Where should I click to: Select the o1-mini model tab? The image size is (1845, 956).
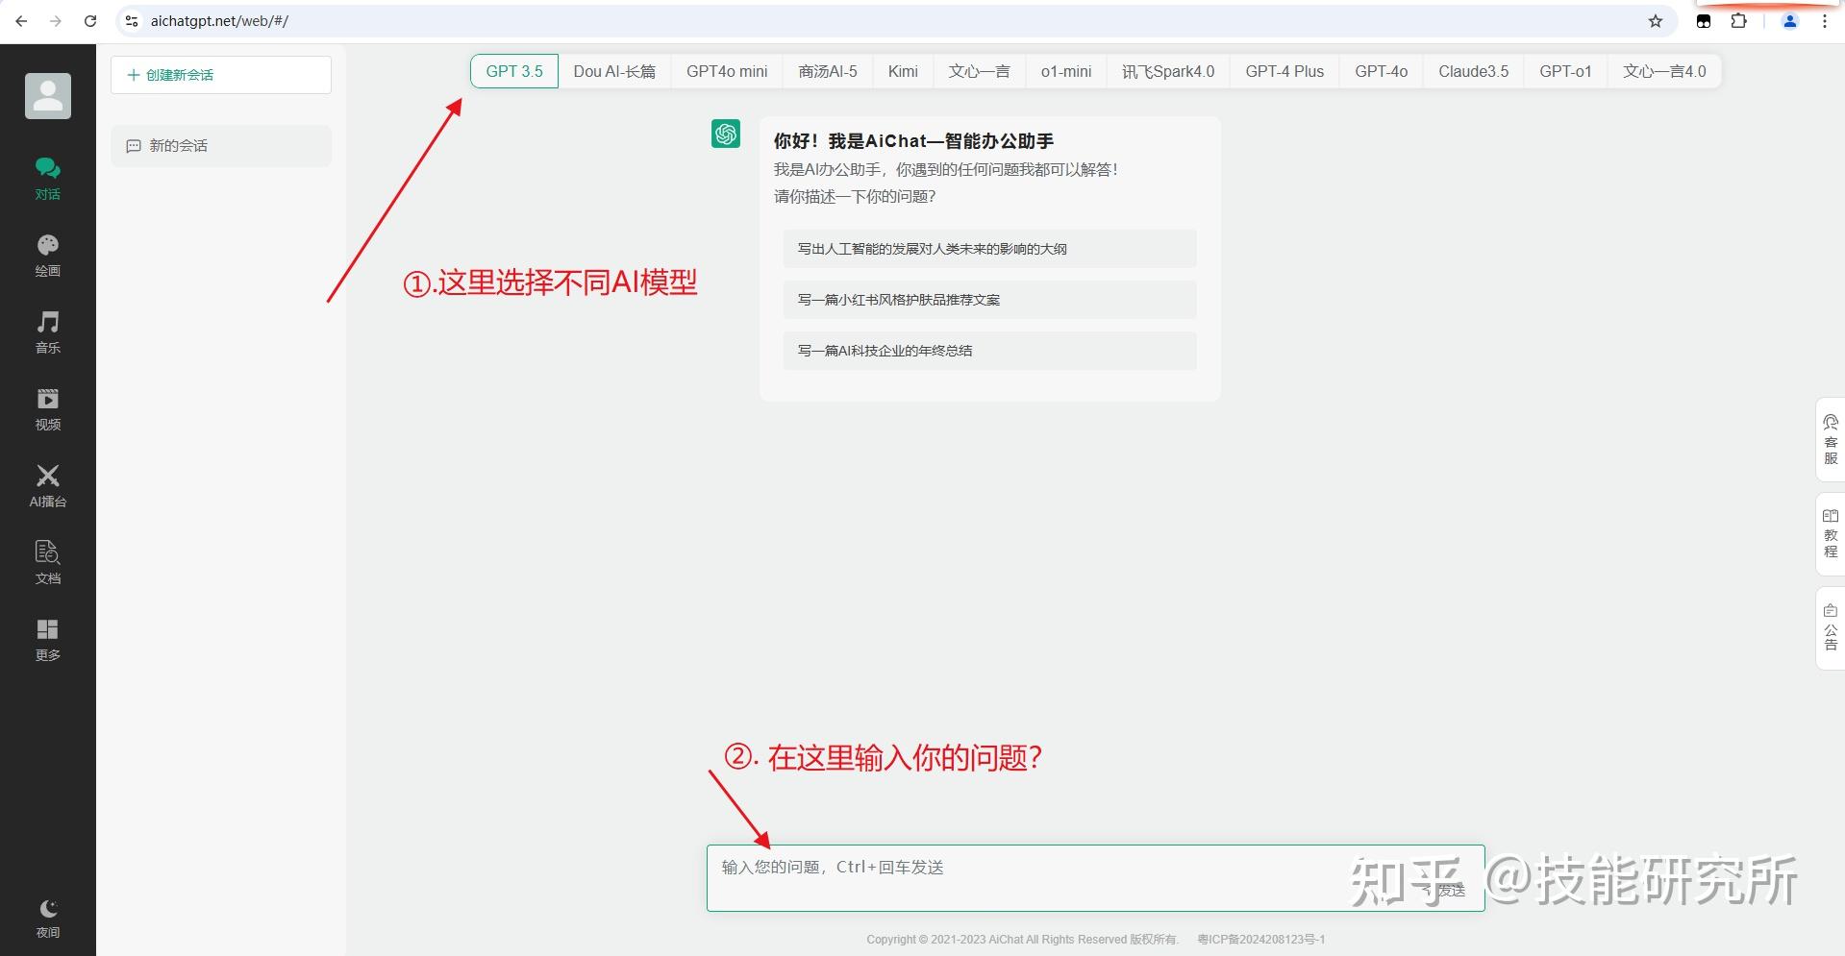click(1066, 71)
